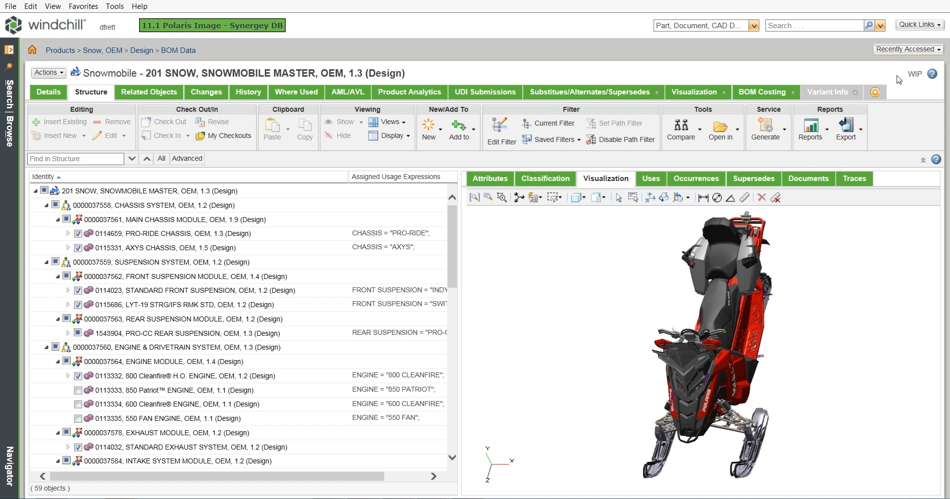Select the angle measurement tool
Viewport: 950px width, 499px height.
click(730, 198)
